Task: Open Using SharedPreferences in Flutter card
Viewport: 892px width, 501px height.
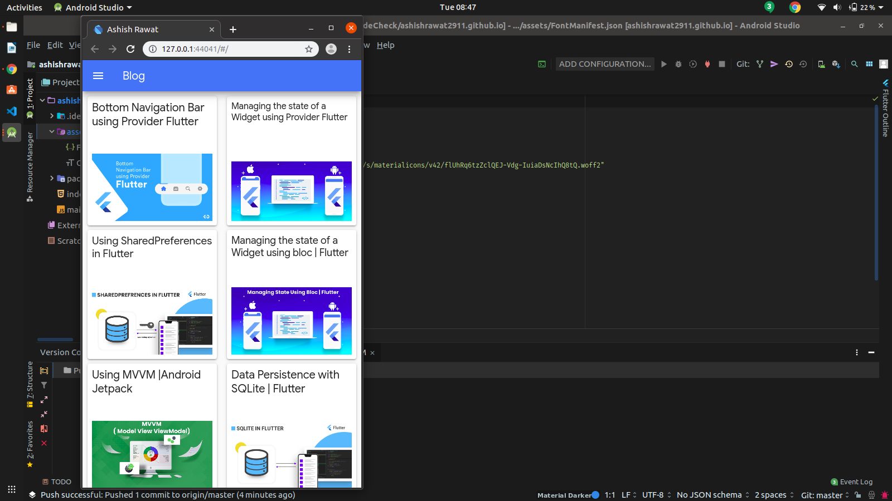Action: [152, 294]
